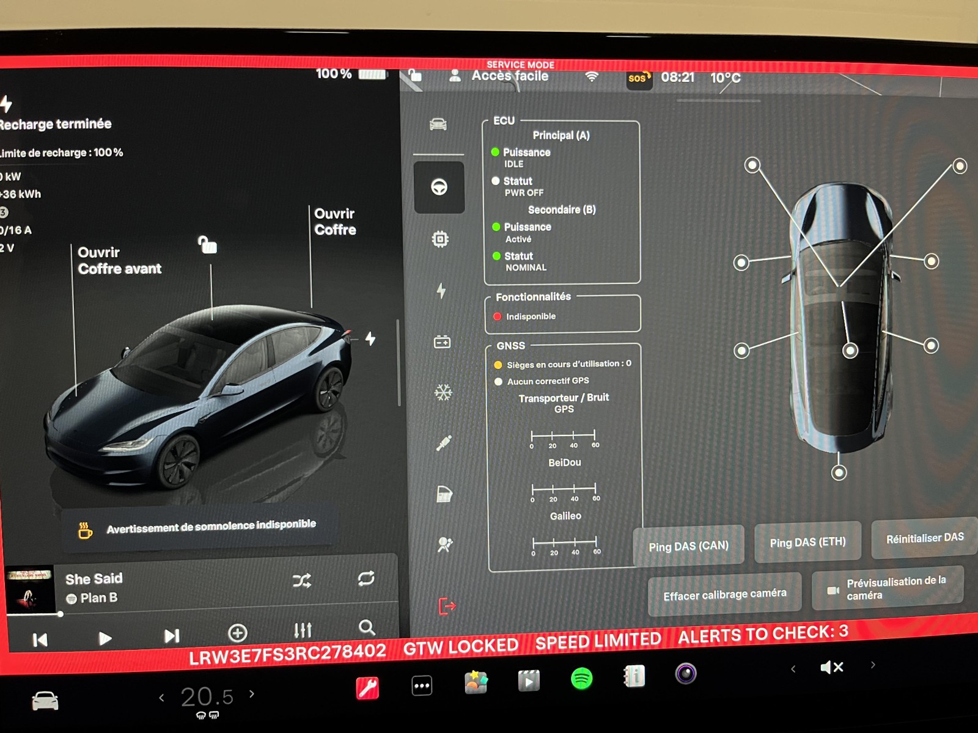Click the Réinitialiser DAS button
The height and width of the screenshot is (733, 978).
925,538
